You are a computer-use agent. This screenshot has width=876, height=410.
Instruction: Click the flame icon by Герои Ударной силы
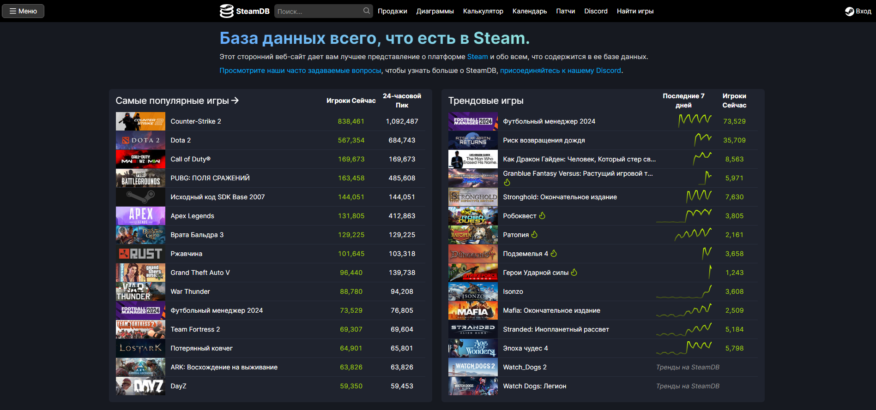574,273
